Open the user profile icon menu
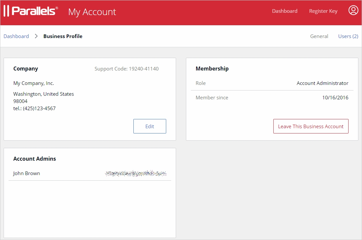The image size is (362, 240). pyautogui.click(x=353, y=10)
